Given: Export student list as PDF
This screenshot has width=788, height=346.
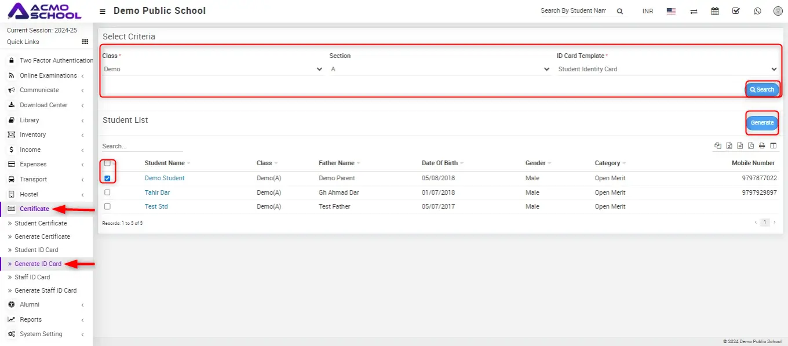Looking at the screenshot, I should pos(751,146).
